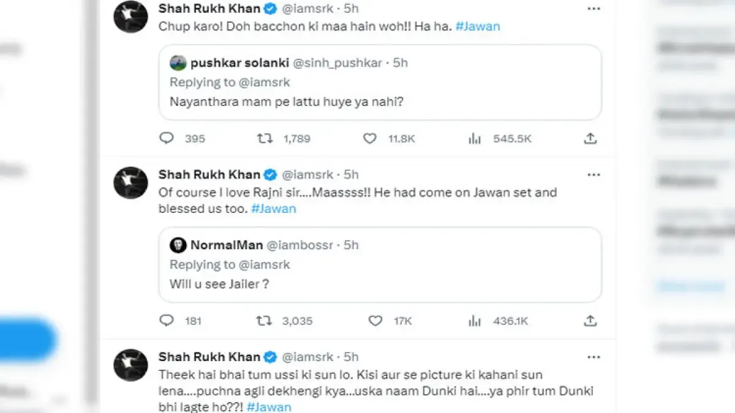Open the #Jawan hashtag in the first tweet
Image resolution: width=735 pixels, height=413 pixels.
pyautogui.click(x=478, y=26)
